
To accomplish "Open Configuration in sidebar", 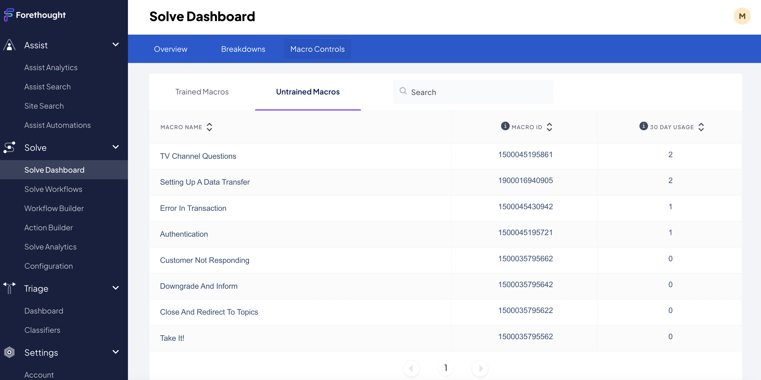I will click(48, 266).
